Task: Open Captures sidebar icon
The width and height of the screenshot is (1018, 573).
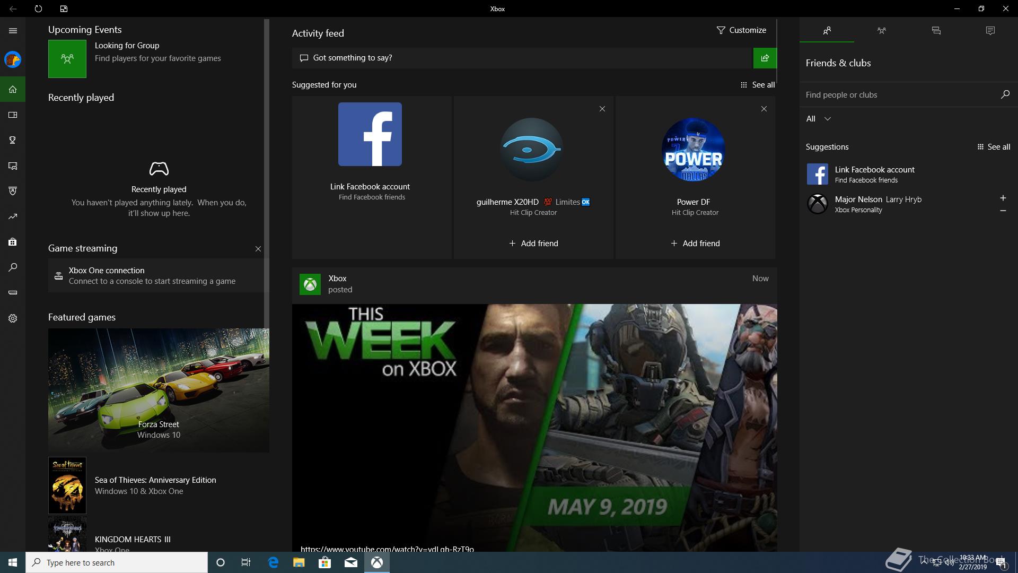Action: [13, 166]
